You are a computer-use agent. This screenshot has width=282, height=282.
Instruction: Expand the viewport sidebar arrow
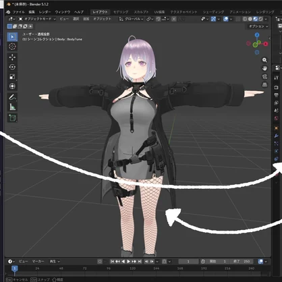pyautogui.click(x=270, y=38)
